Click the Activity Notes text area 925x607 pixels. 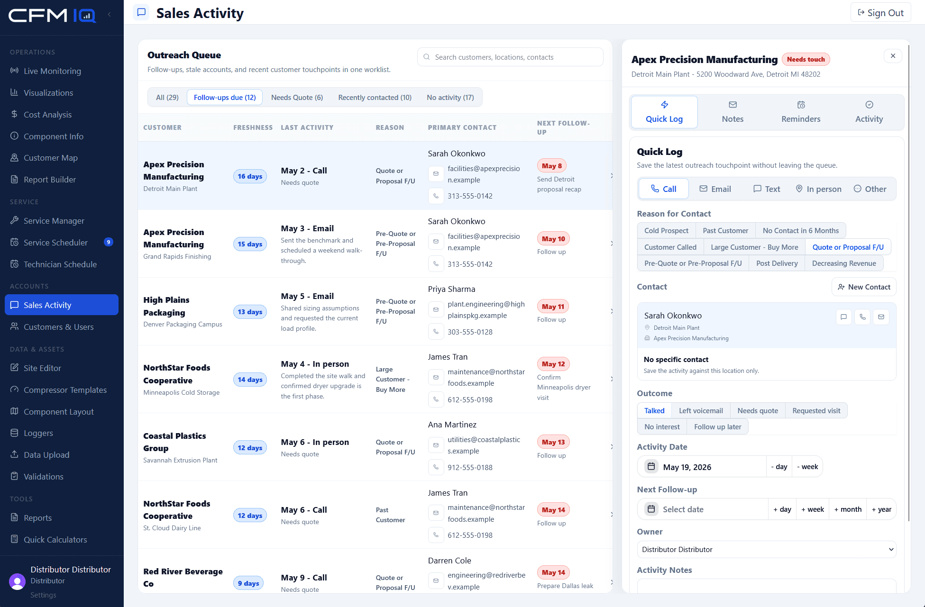(766, 586)
